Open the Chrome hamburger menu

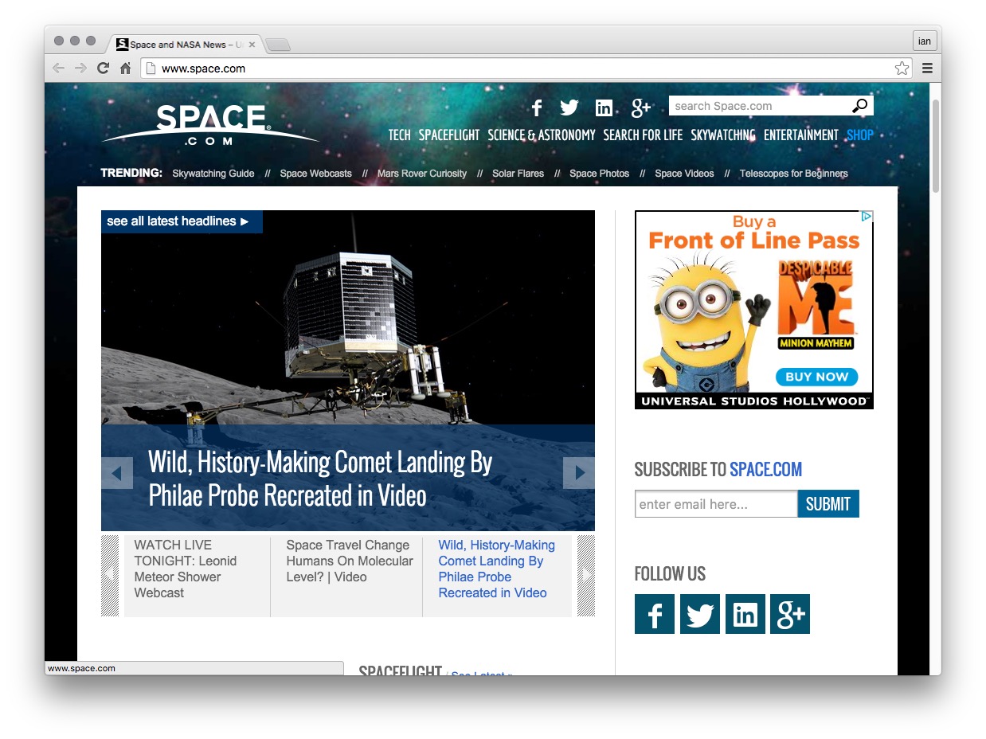[927, 68]
